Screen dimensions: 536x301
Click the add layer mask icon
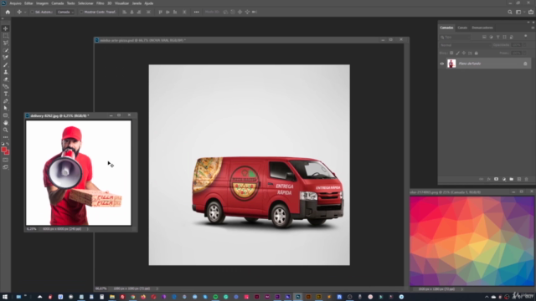pos(496,179)
